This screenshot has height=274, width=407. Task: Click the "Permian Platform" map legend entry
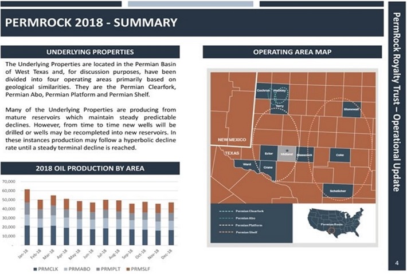(x=241, y=225)
